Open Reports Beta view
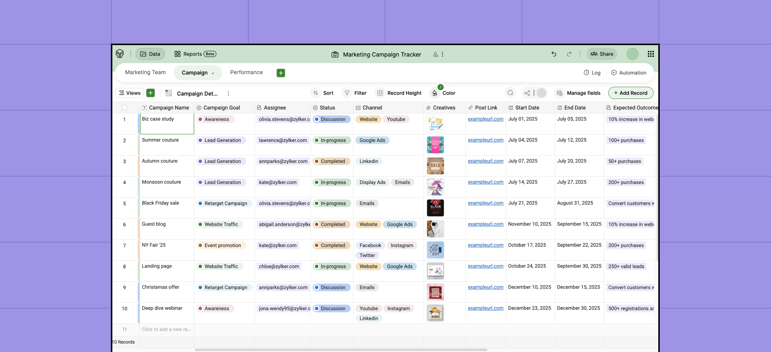This screenshot has width=771, height=352. tap(195, 54)
